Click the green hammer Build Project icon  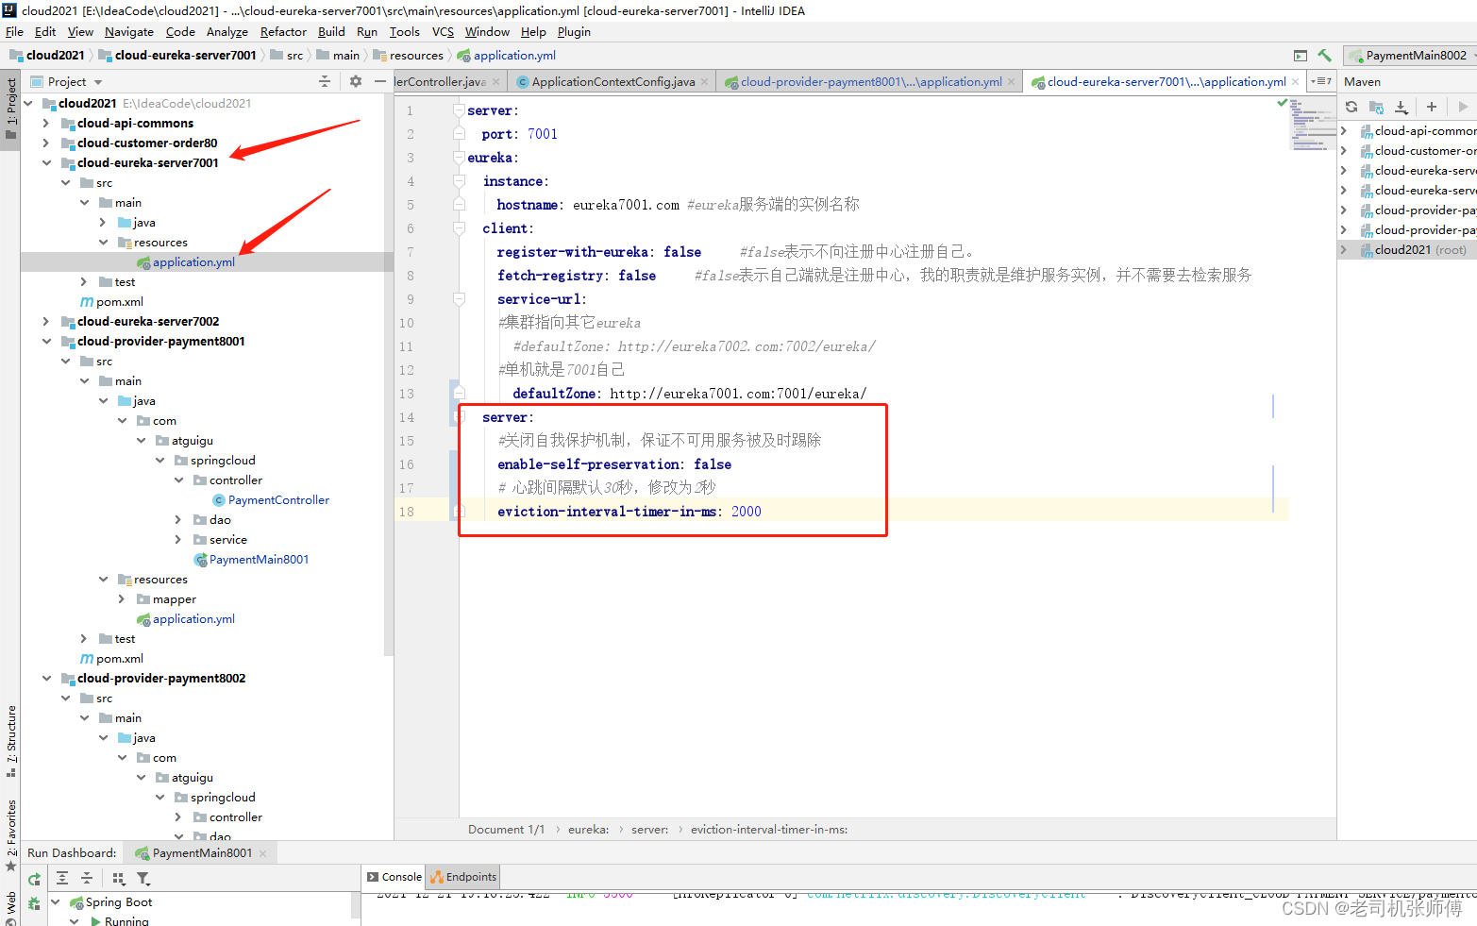point(1324,56)
